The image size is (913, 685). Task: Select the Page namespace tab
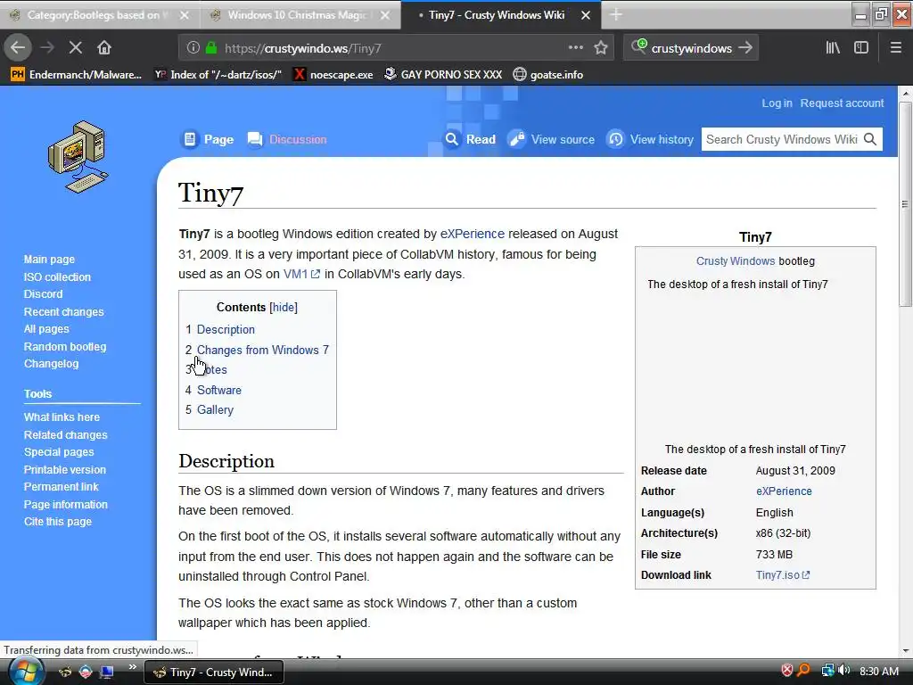(x=208, y=139)
